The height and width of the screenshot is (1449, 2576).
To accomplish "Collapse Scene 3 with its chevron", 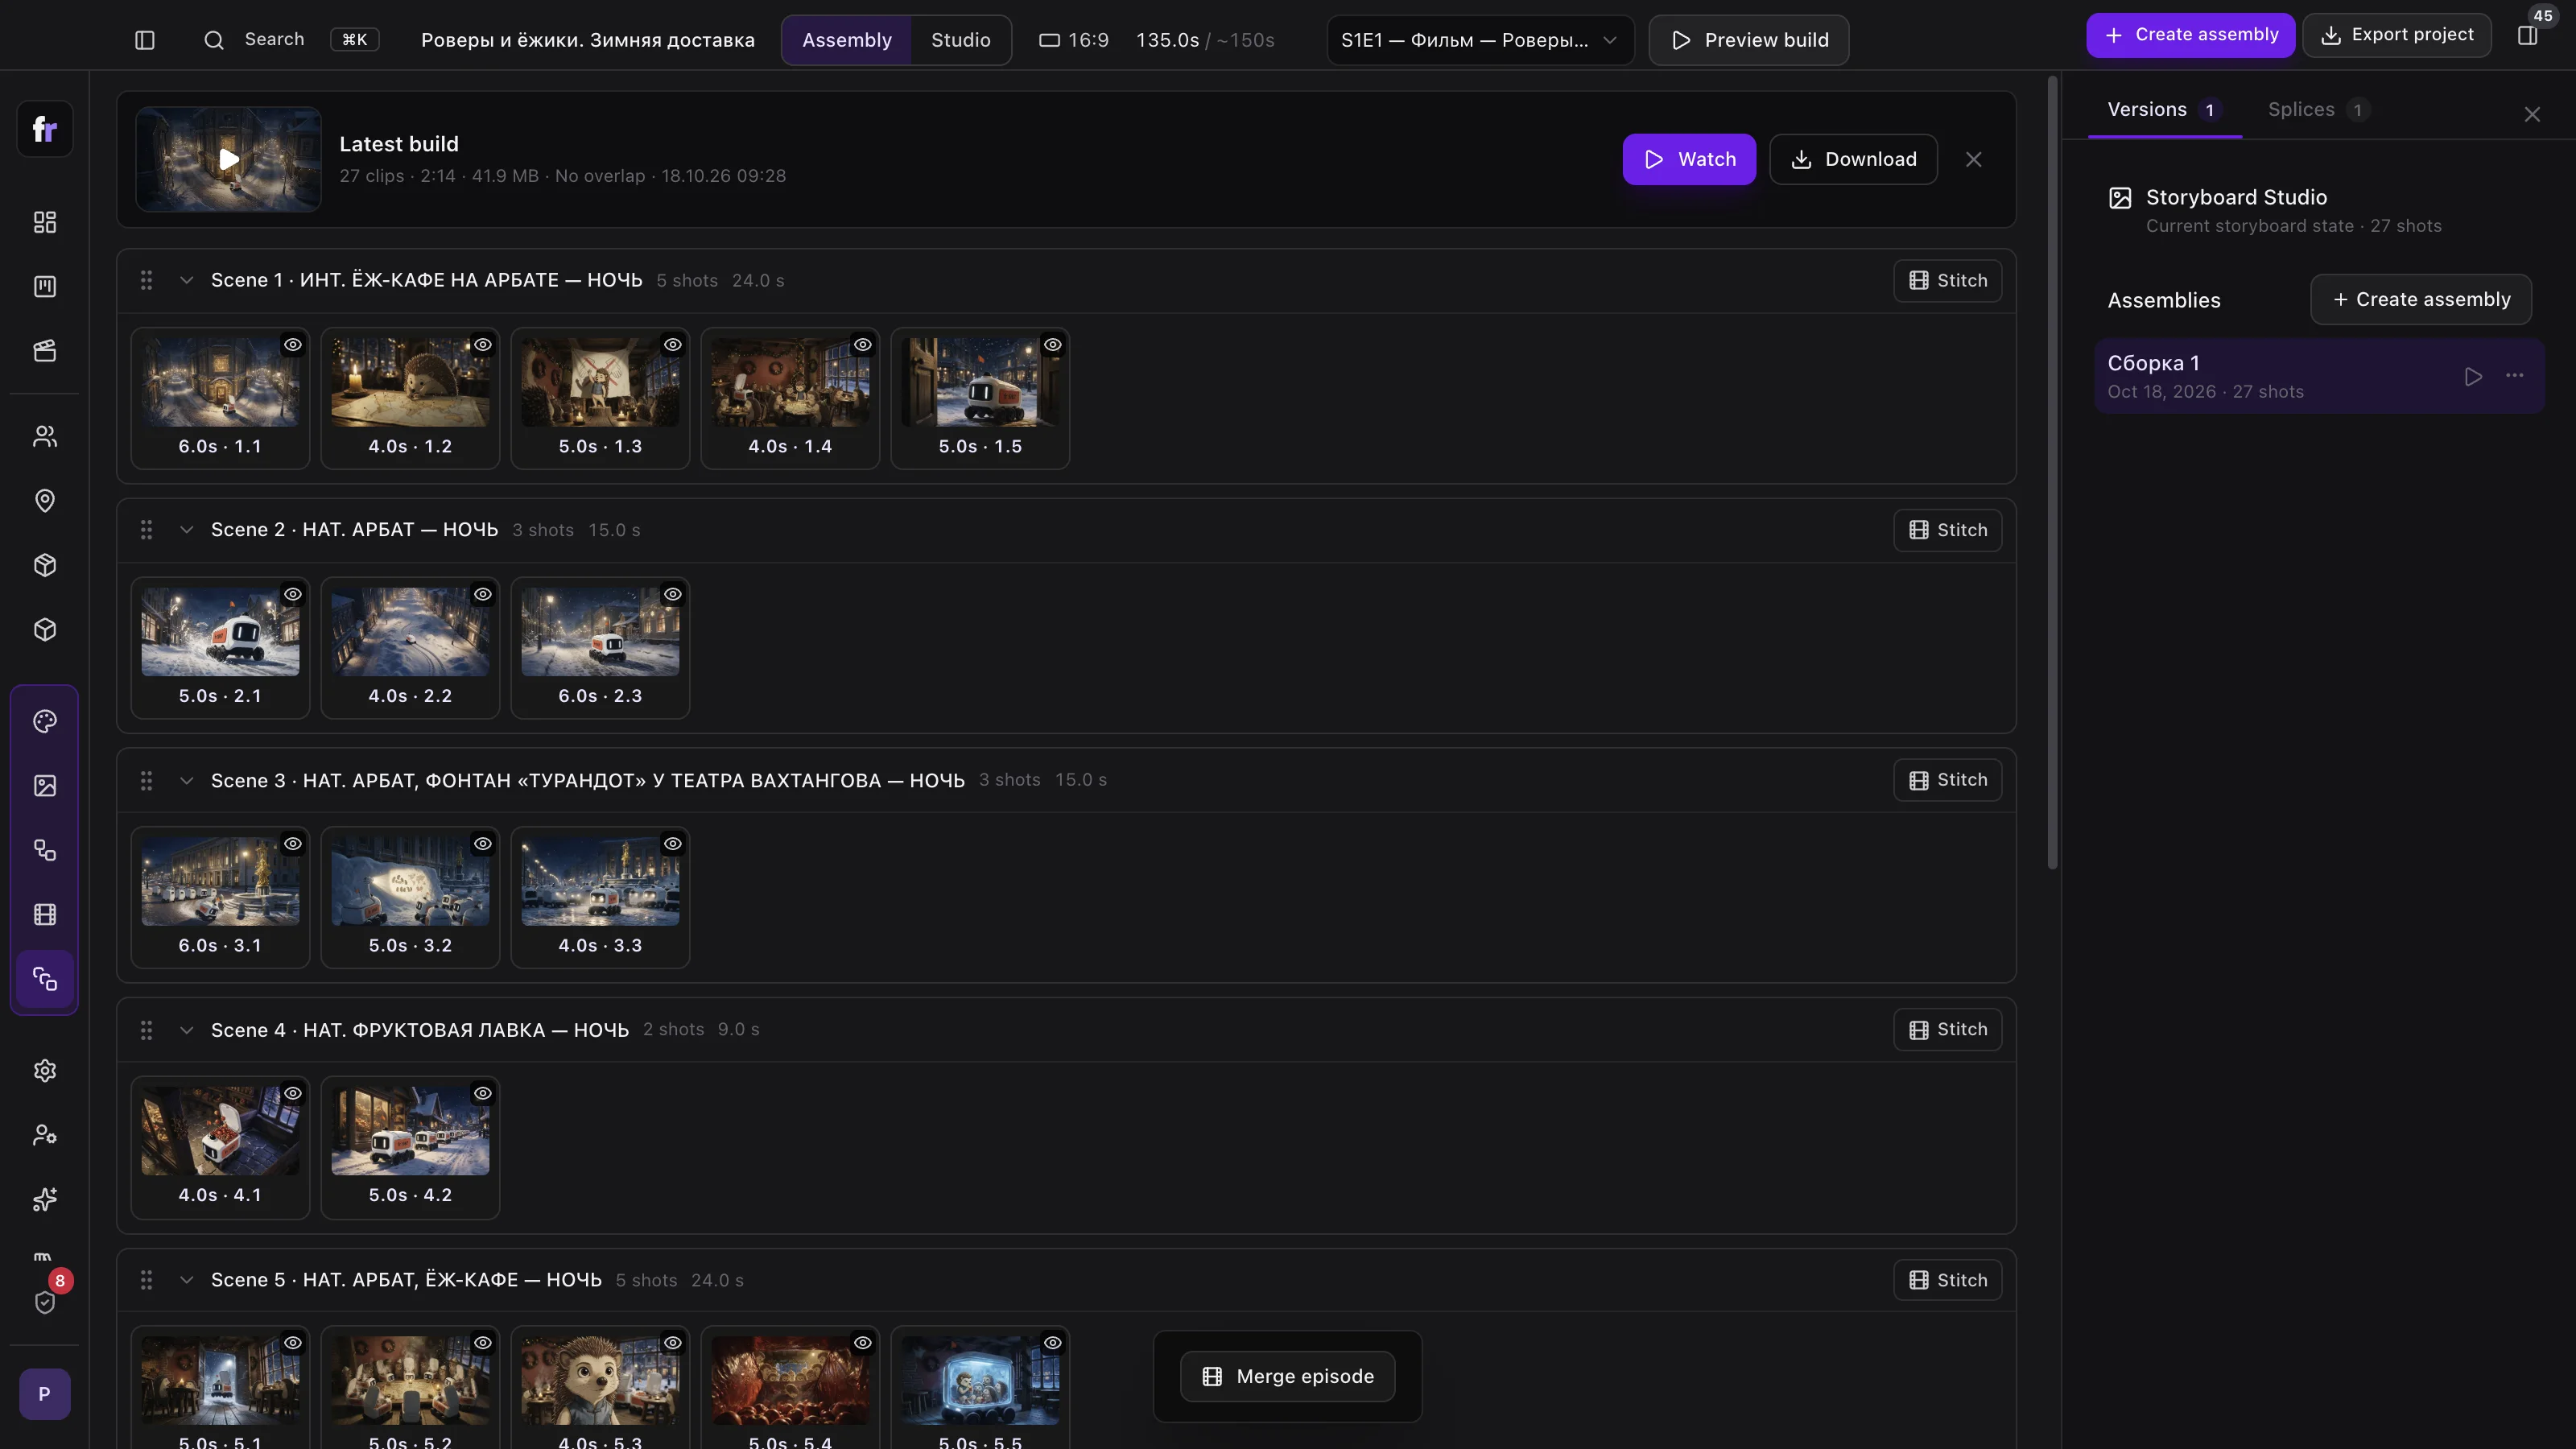I will [186, 780].
